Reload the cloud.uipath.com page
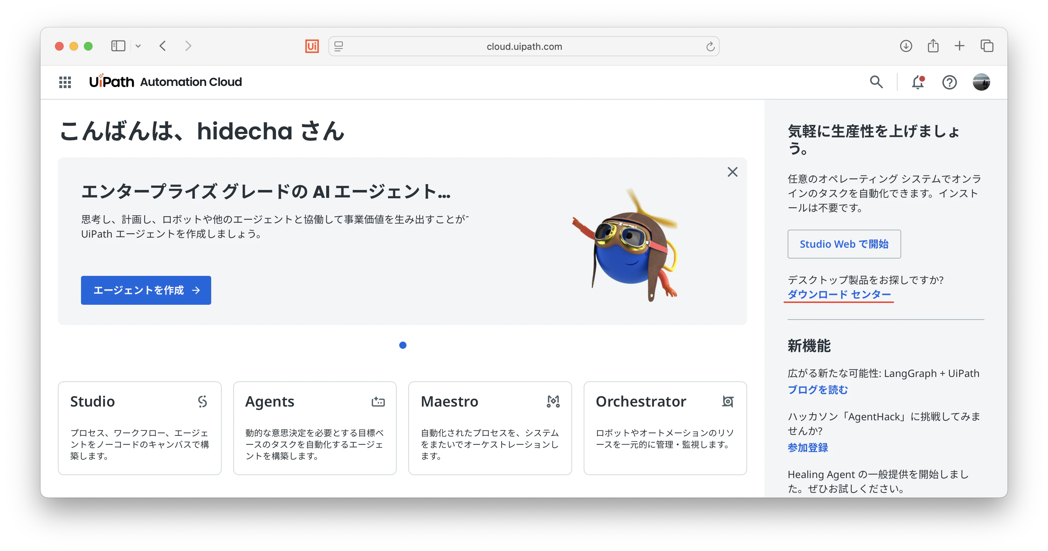 click(x=710, y=46)
